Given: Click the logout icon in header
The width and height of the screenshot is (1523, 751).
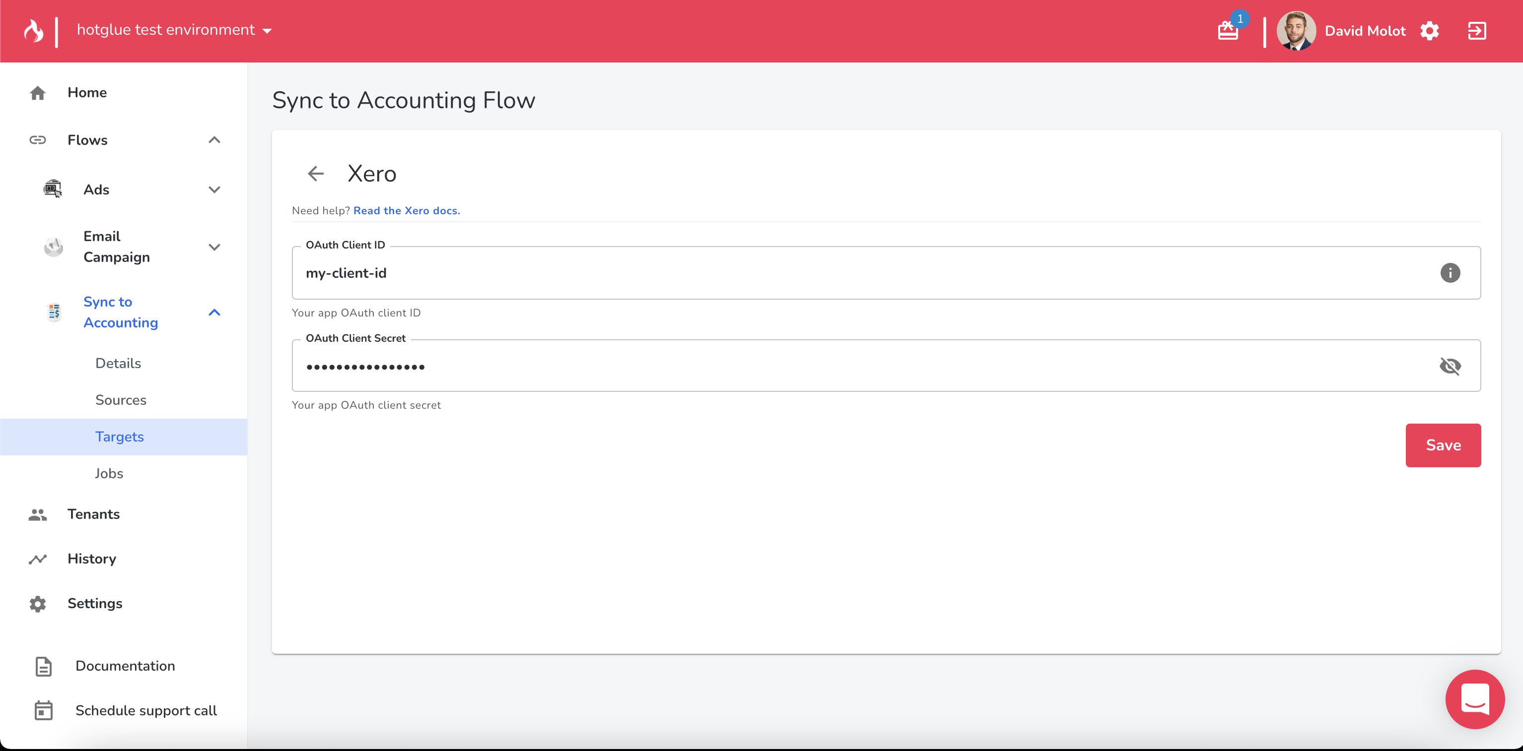Looking at the screenshot, I should 1477,31.
